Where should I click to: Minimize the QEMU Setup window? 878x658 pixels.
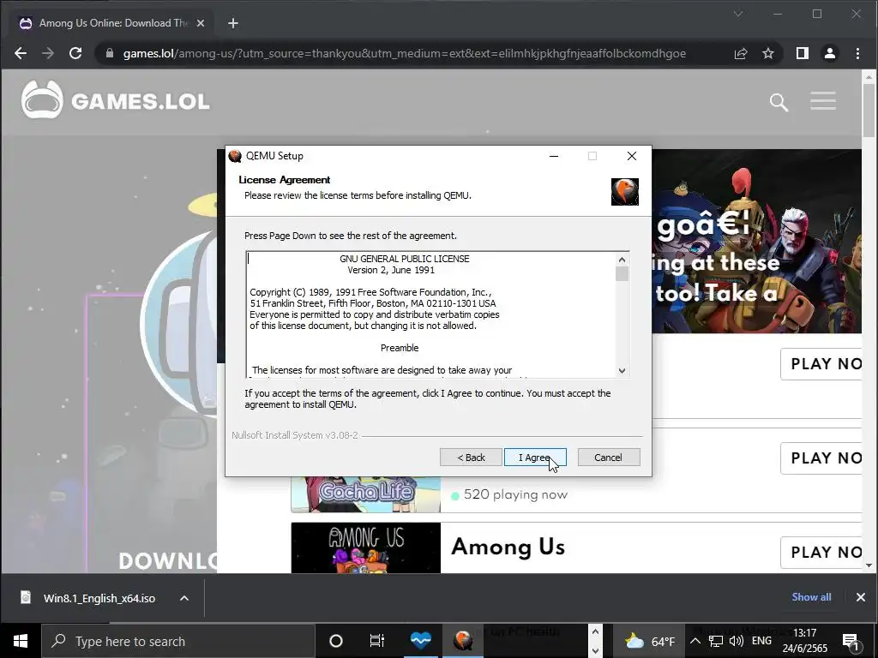coord(554,156)
